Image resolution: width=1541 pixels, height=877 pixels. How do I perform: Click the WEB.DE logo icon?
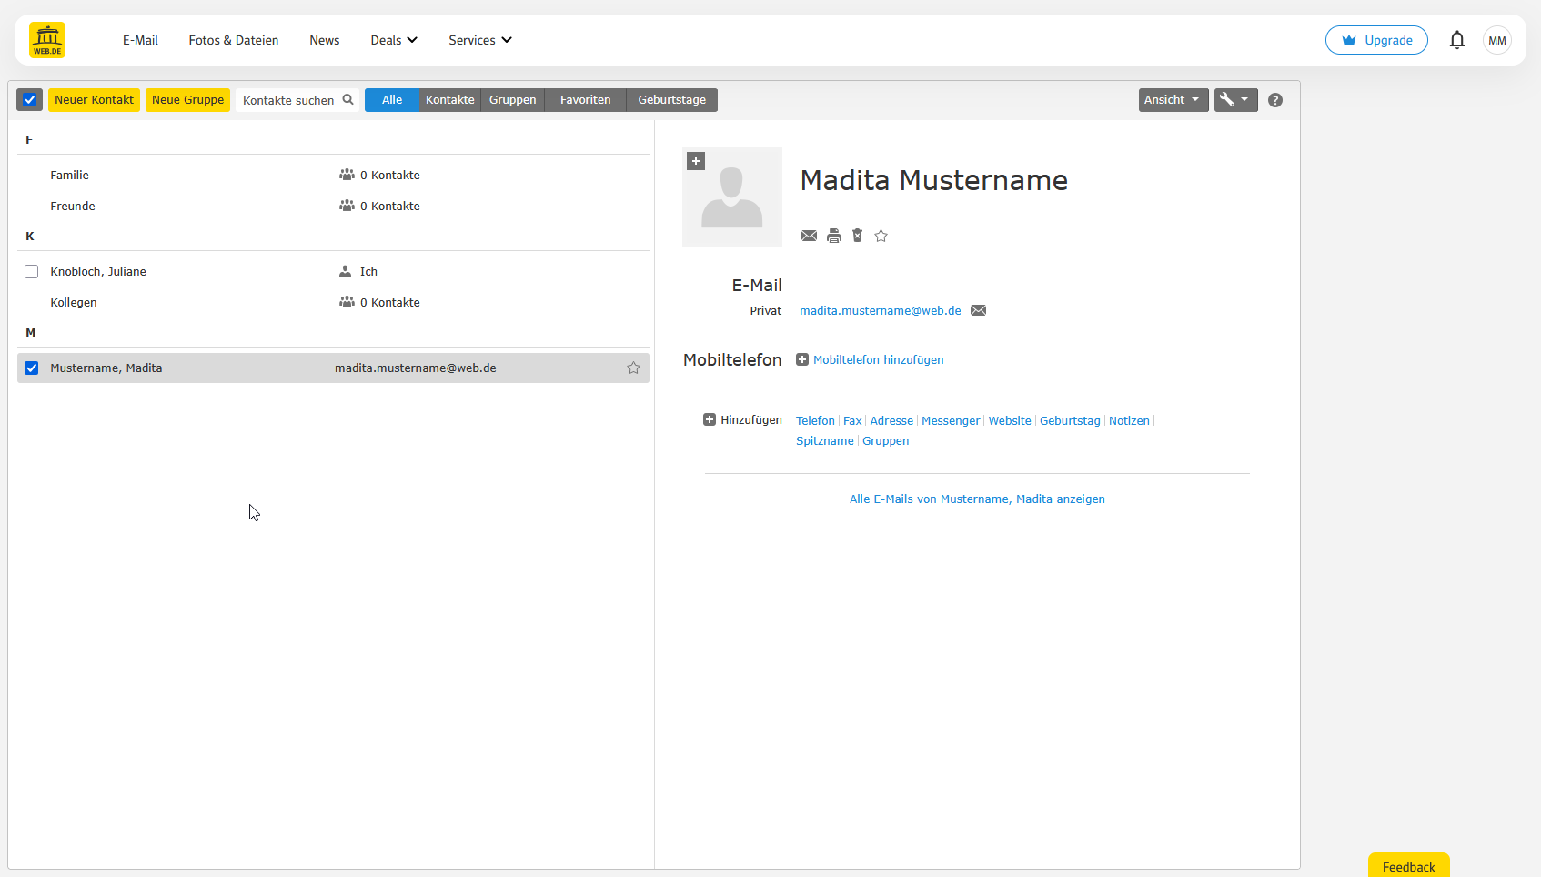point(47,40)
